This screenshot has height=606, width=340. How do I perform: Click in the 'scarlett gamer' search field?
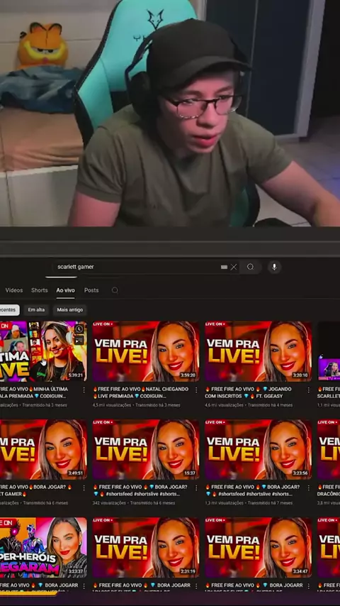point(135,267)
